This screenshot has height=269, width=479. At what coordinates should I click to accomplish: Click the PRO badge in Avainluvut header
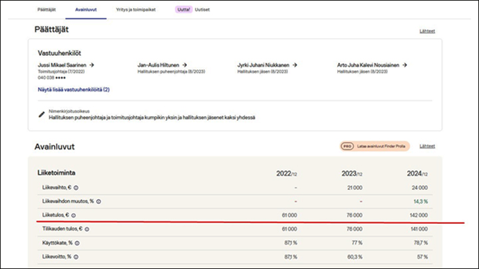346,146
